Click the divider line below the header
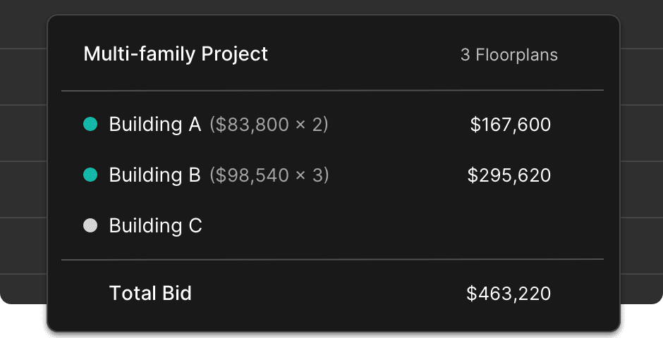The width and height of the screenshot is (663, 338). [x=332, y=91]
